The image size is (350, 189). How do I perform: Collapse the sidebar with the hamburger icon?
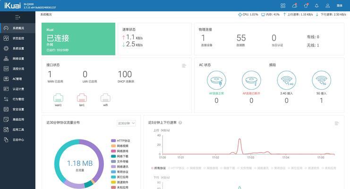tap(17, 17)
